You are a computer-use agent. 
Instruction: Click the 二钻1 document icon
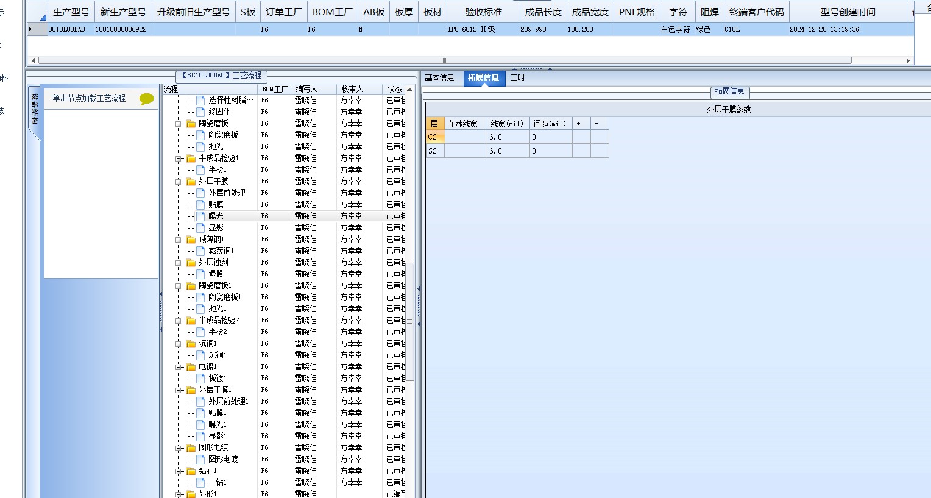click(x=200, y=482)
